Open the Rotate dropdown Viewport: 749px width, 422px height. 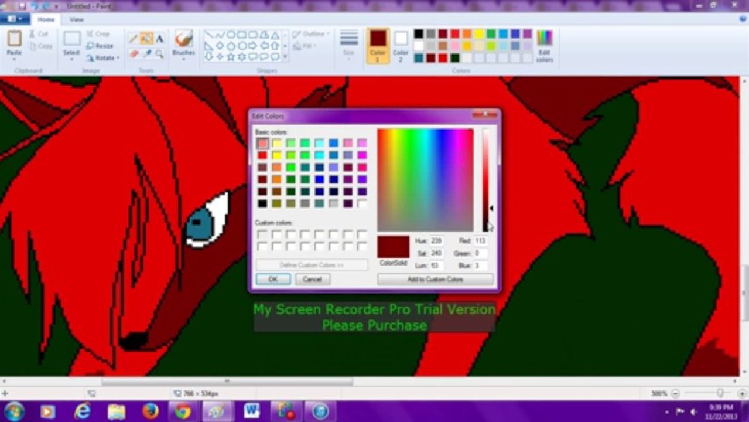click(x=102, y=58)
